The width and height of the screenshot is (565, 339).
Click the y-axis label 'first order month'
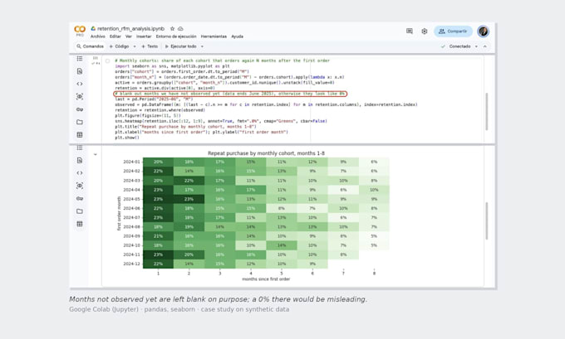[x=119, y=213]
